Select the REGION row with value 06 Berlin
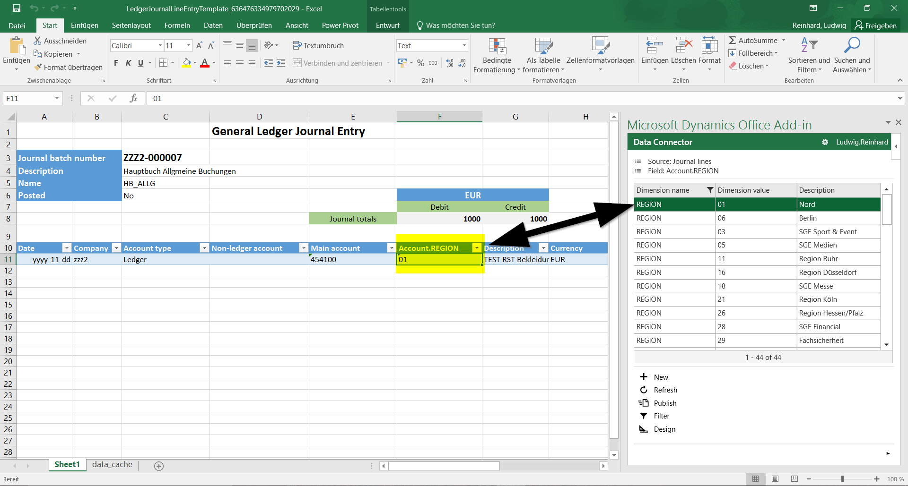 point(757,218)
